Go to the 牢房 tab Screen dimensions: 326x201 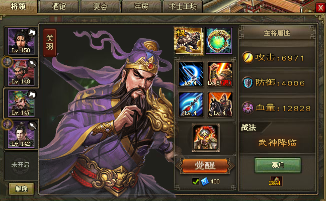141,7
